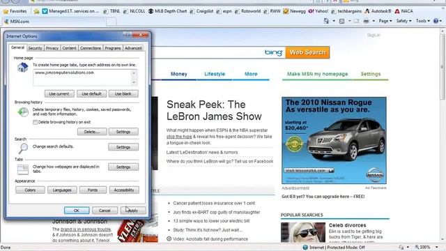
Task: Open the techbargains bookmark
Action: [346, 11]
